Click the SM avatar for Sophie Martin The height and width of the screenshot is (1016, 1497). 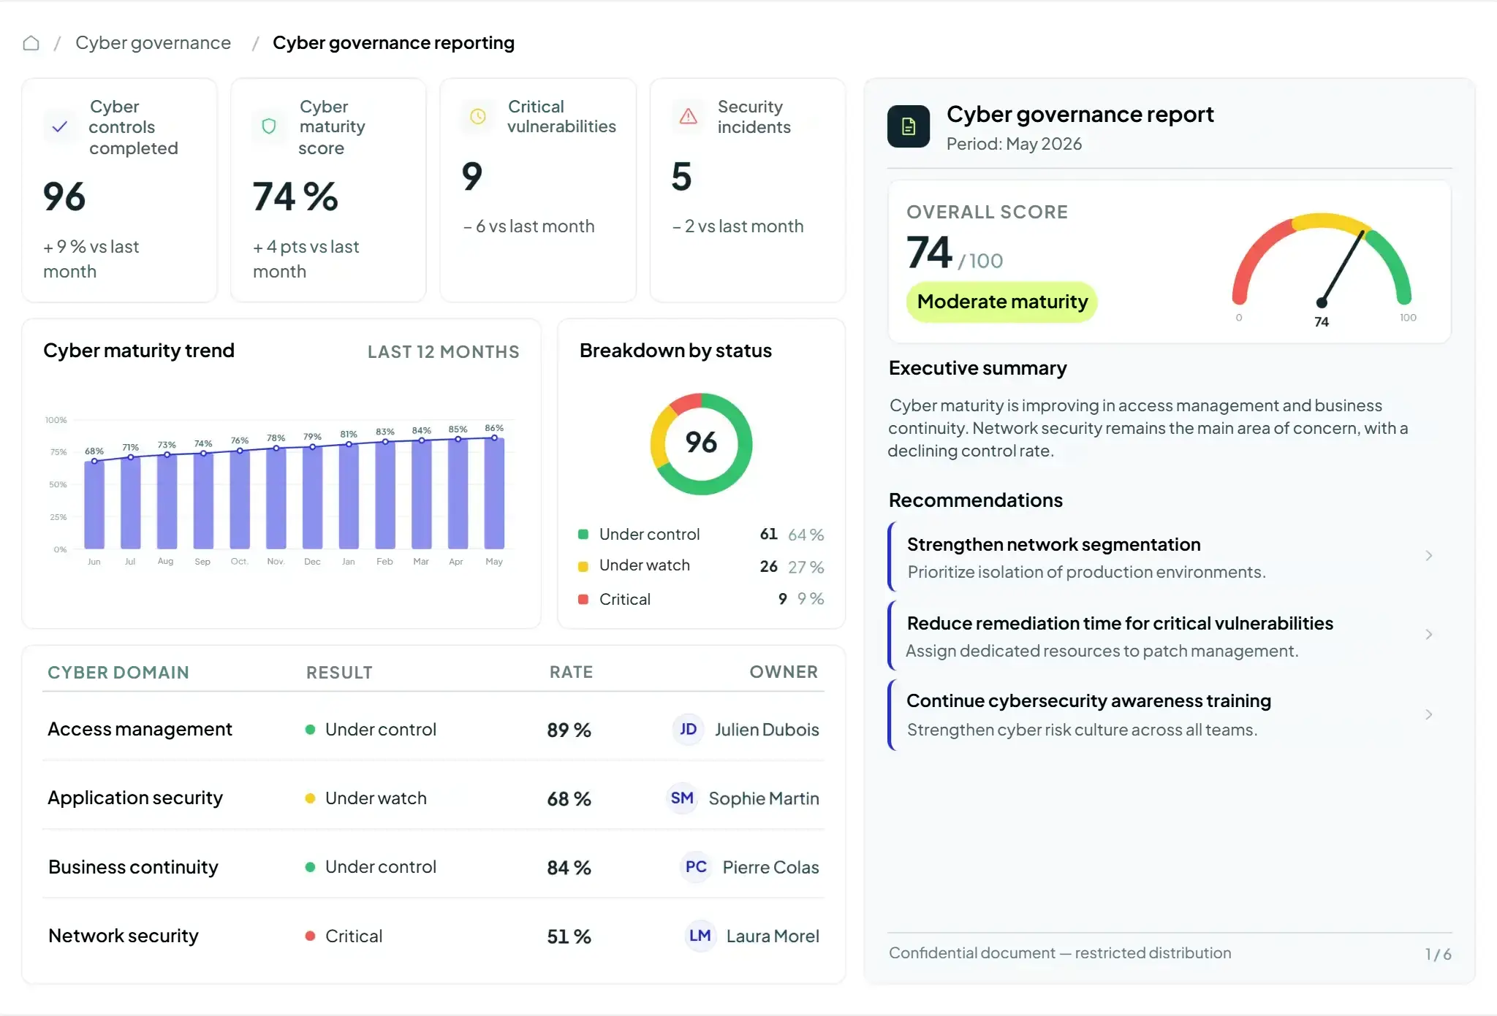[682, 798]
